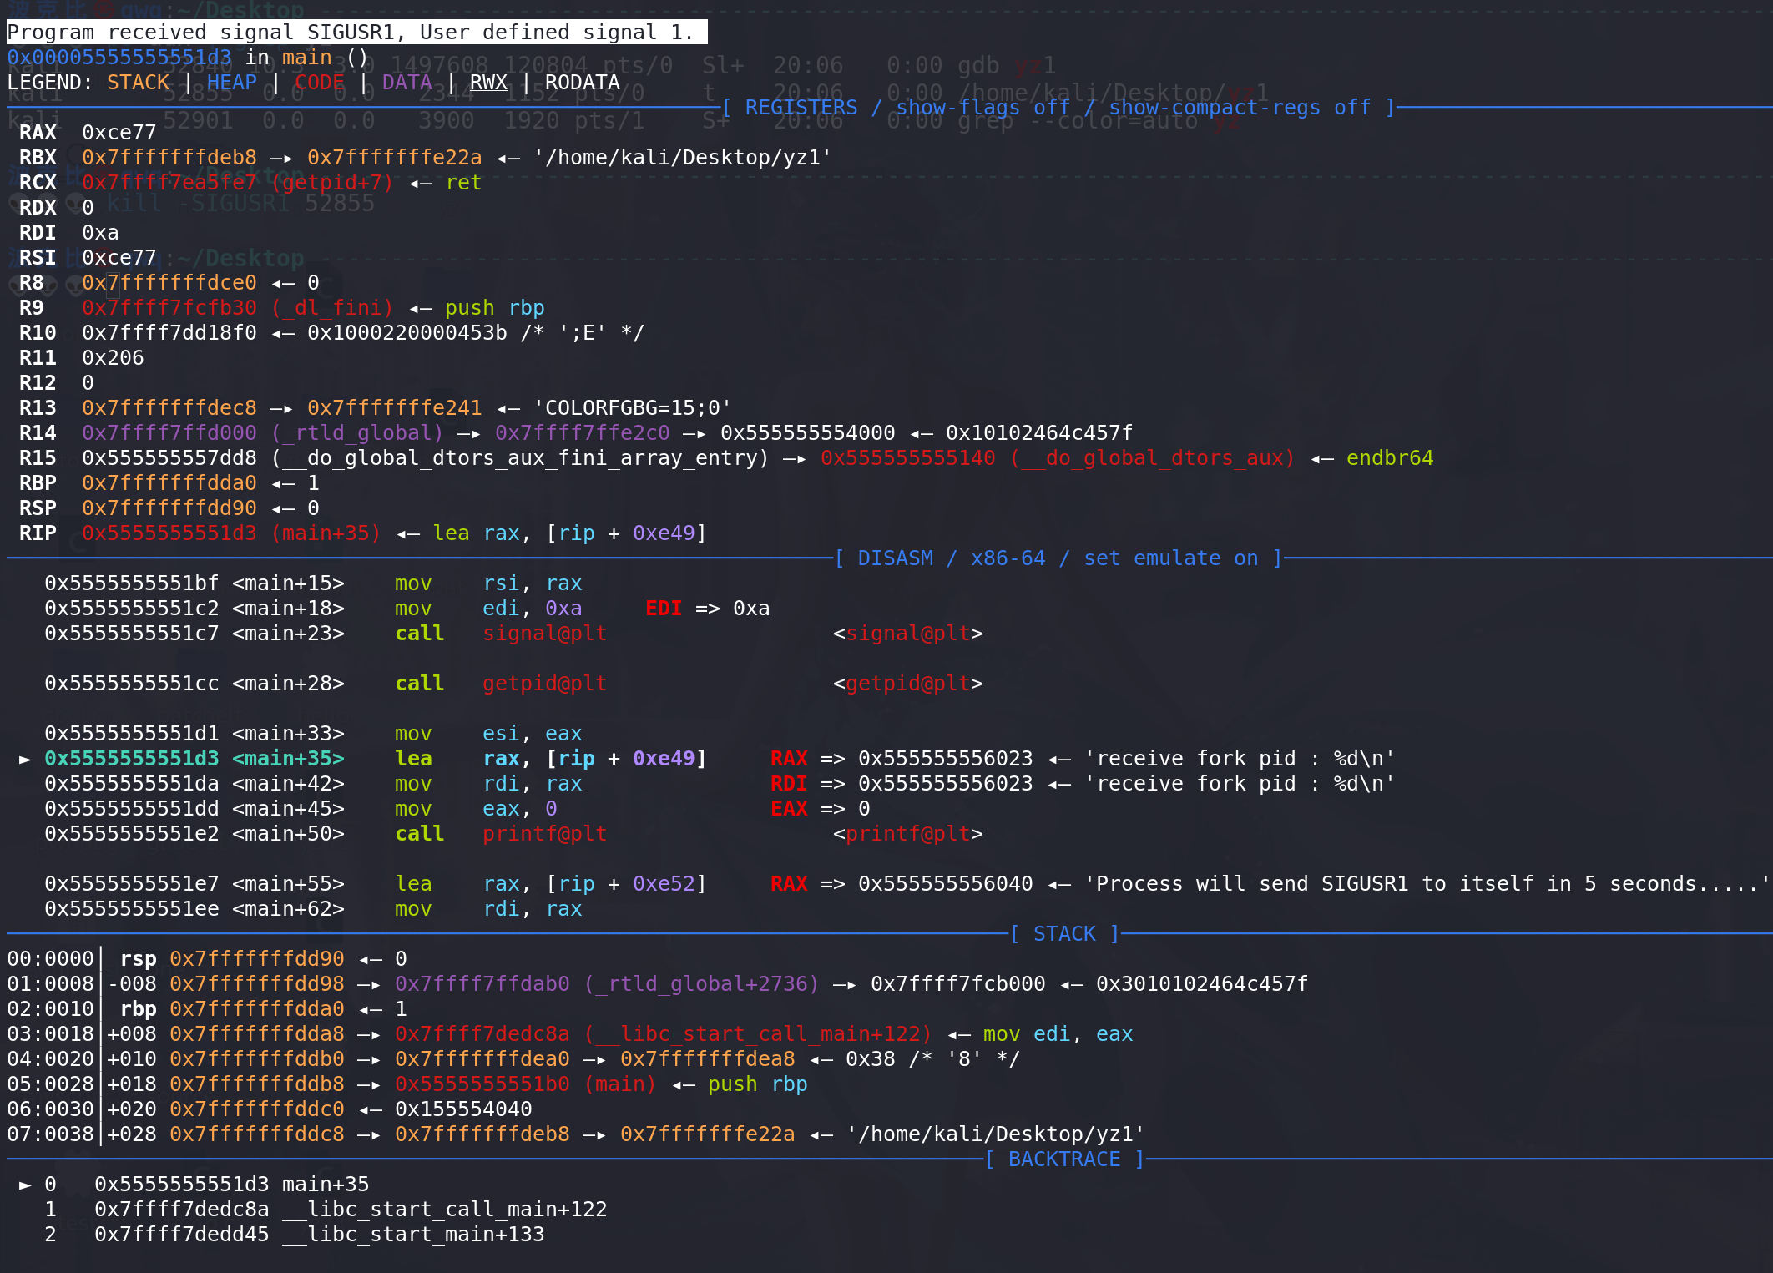Click _rtld_global in the R14 row
This screenshot has width=1773, height=1273.
(x=357, y=433)
